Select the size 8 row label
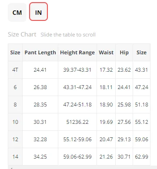 (x=15, y=105)
